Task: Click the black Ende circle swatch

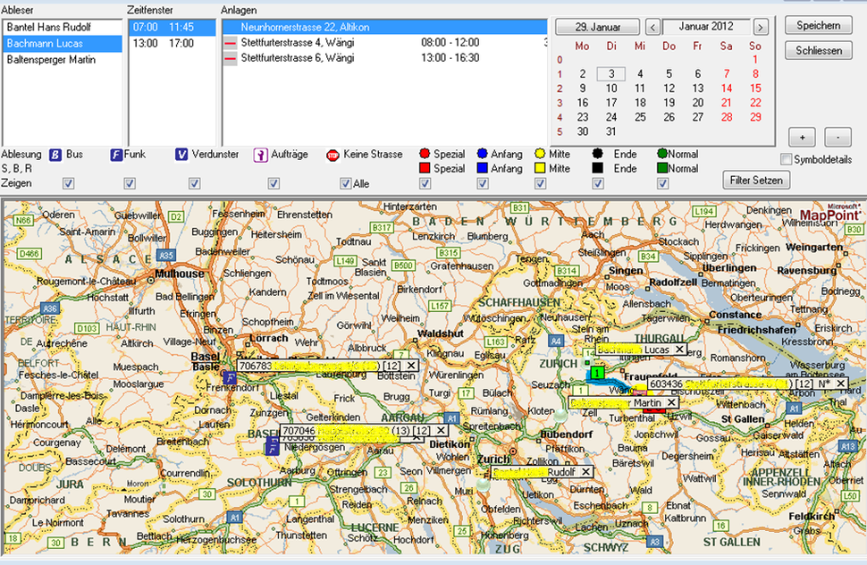Action: [x=598, y=154]
